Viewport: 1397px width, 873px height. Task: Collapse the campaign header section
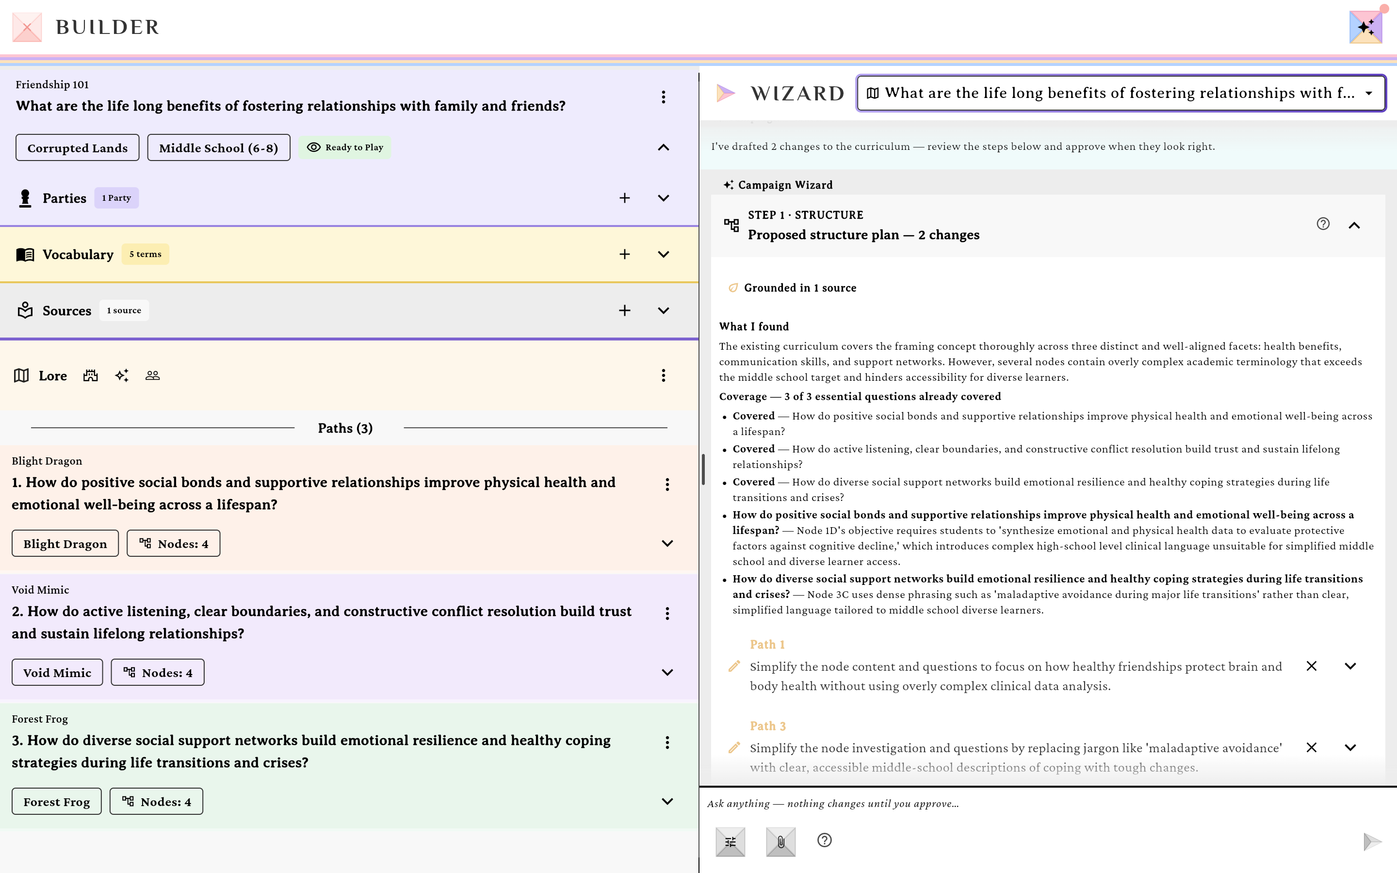(663, 147)
